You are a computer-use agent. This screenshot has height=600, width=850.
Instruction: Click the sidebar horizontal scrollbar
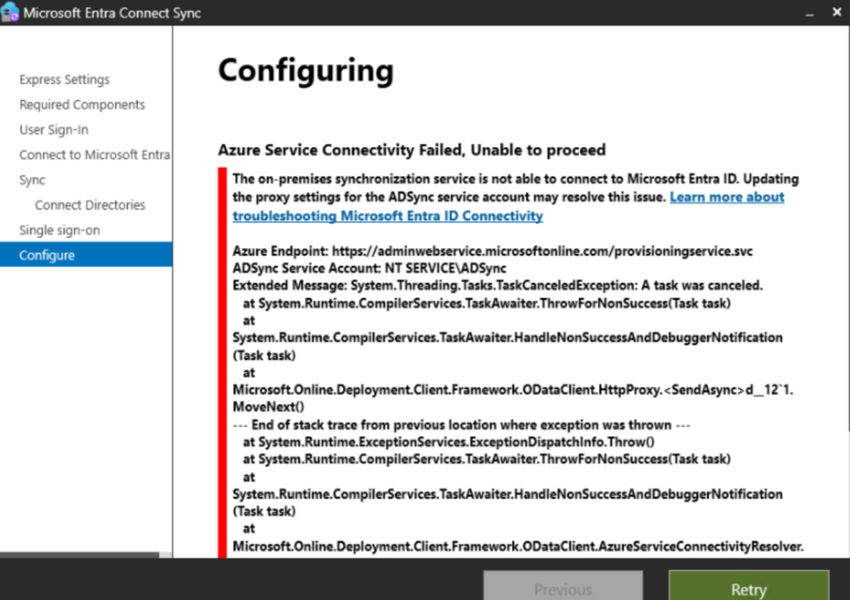coord(80,555)
